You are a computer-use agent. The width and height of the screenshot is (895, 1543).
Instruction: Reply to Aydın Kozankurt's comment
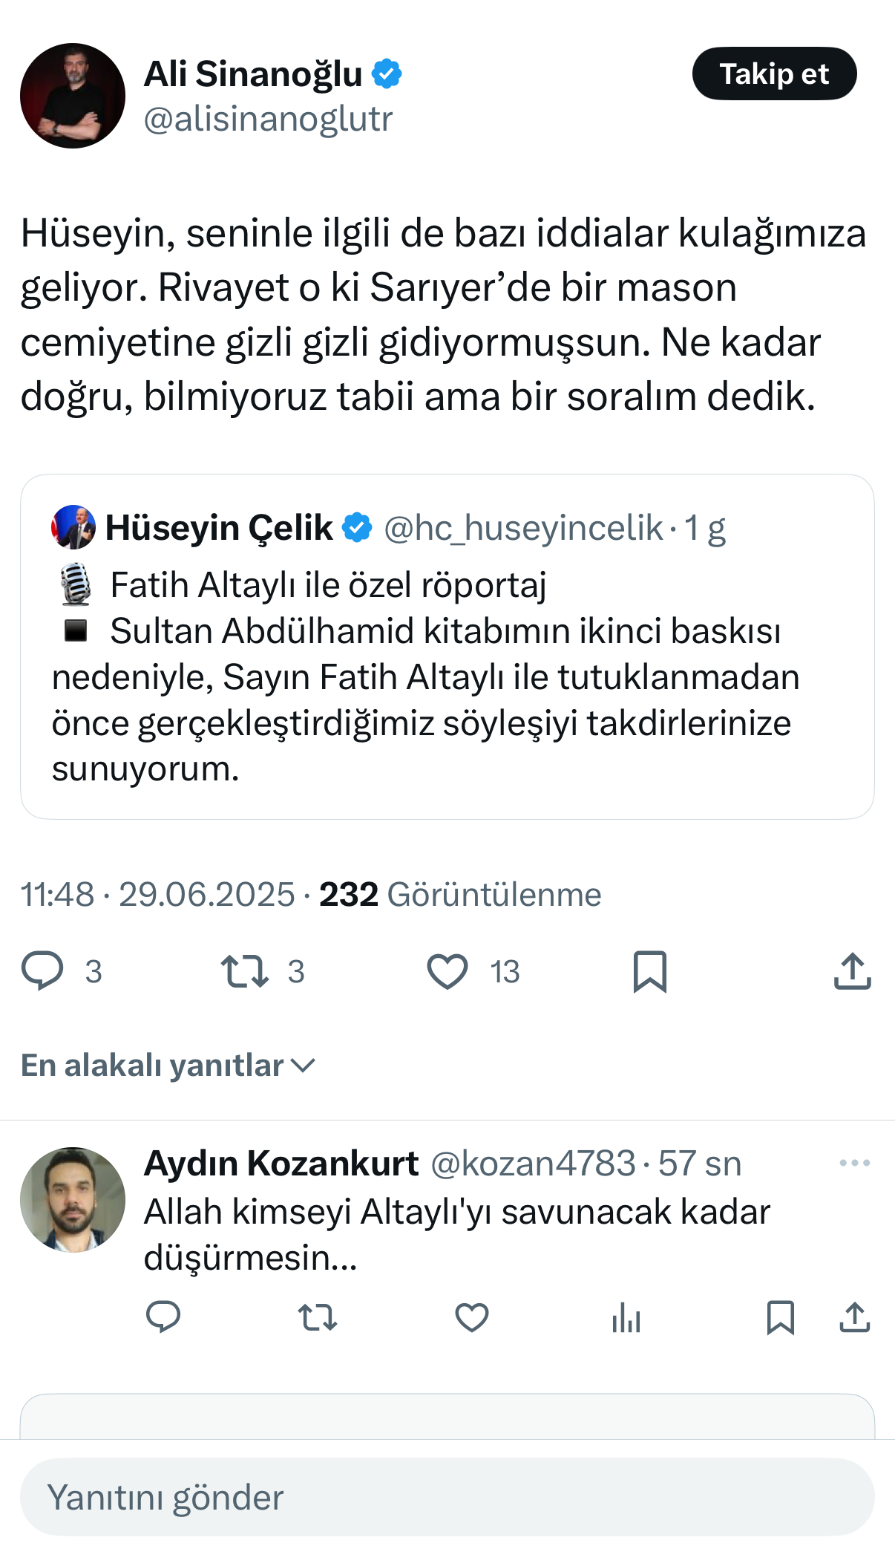point(163,1317)
